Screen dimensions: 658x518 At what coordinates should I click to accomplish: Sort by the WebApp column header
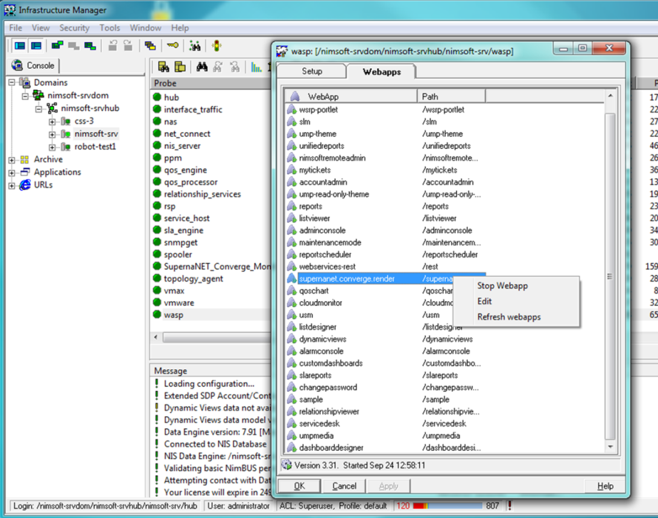[x=351, y=96]
